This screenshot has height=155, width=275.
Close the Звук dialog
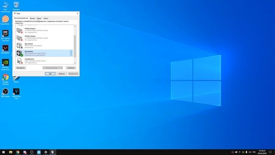(x=77, y=13)
